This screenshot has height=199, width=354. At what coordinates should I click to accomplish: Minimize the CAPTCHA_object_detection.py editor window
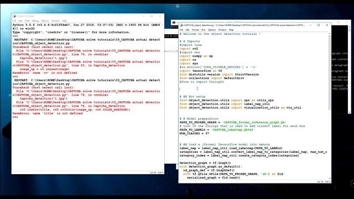pos(310,25)
